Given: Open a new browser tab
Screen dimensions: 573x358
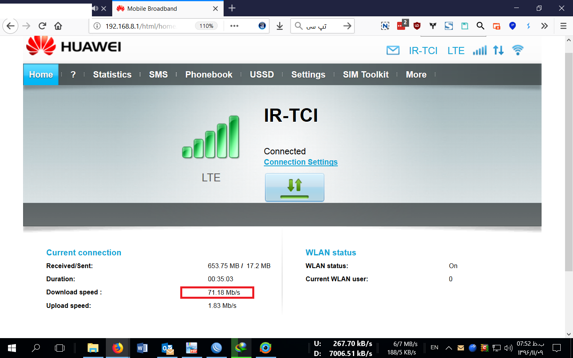Looking at the screenshot, I should click(232, 8).
